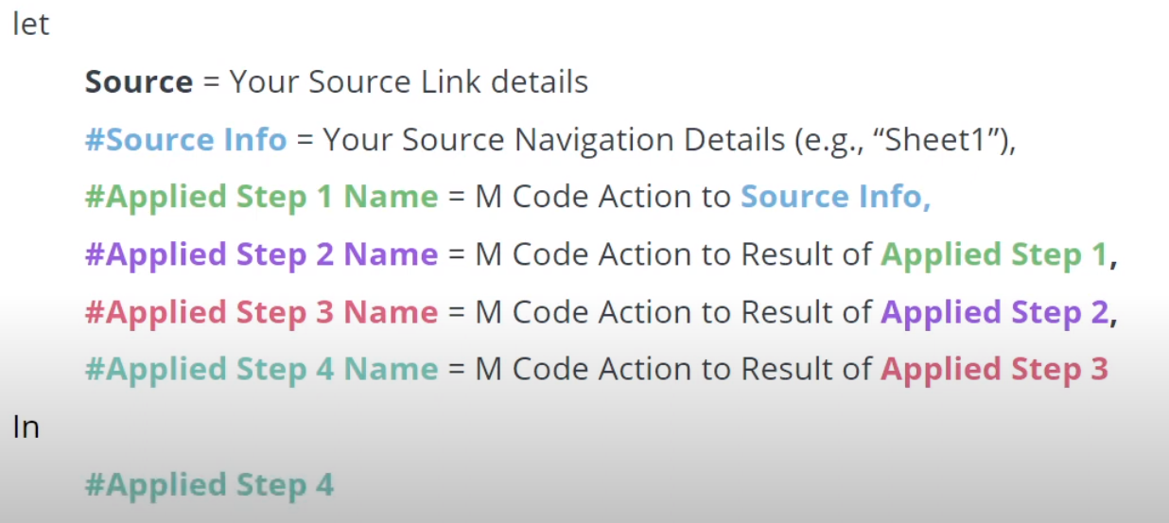The width and height of the screenshot is (1169, 523).
Task: Click the purple "Applied Step 2" reference
Action: click(x=994, y=312)
